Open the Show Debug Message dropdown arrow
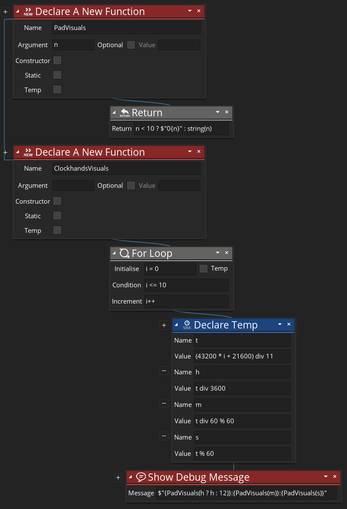Image resolution: width=347 pixels, height=509 pixels. coord(326,477)
